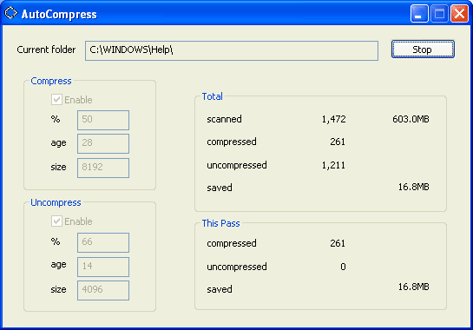Screen dimensions: 473x330
Task: Stop the compression scan
Action: 423,49
